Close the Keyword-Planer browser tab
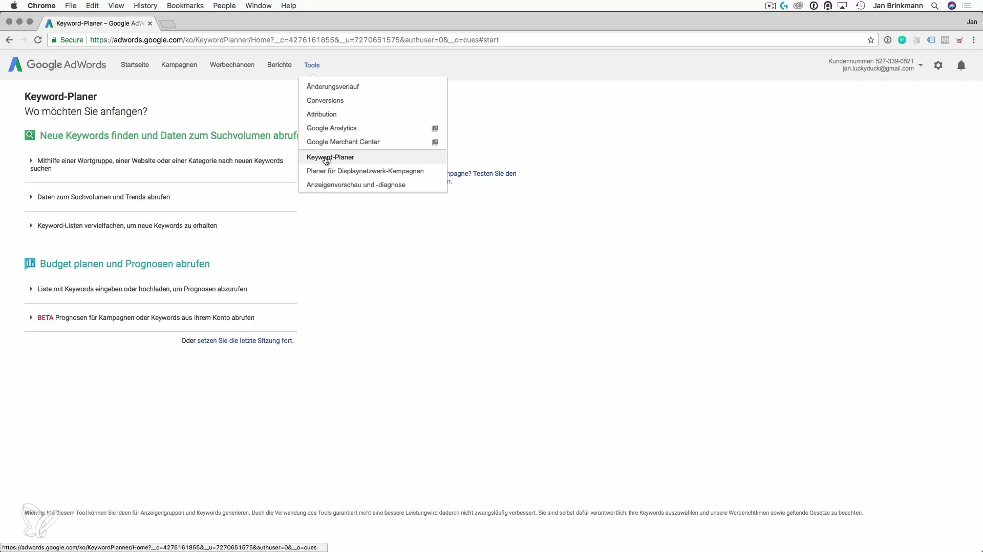The width and height of the screenshot is (983, 552). pos(150,24)
